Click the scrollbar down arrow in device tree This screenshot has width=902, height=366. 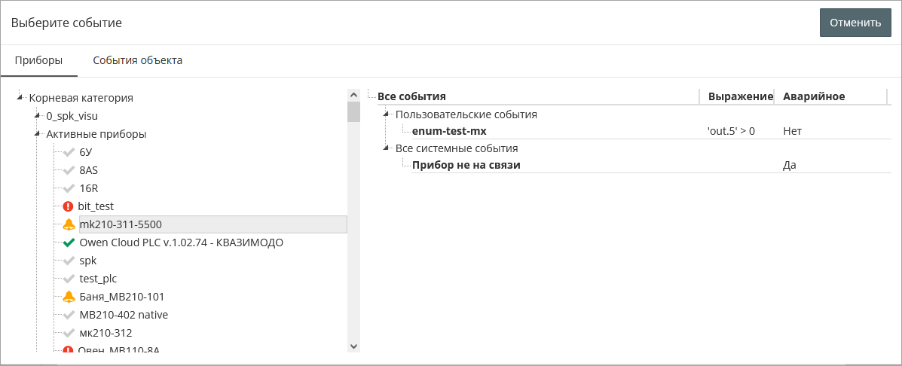coord(353,346)
